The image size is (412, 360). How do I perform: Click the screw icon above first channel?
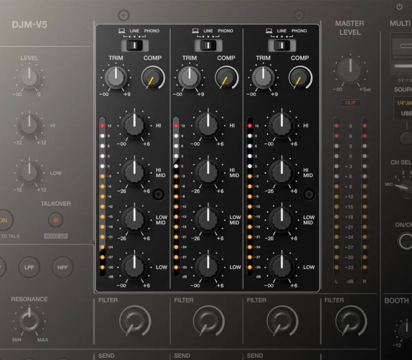click(124, 16)
